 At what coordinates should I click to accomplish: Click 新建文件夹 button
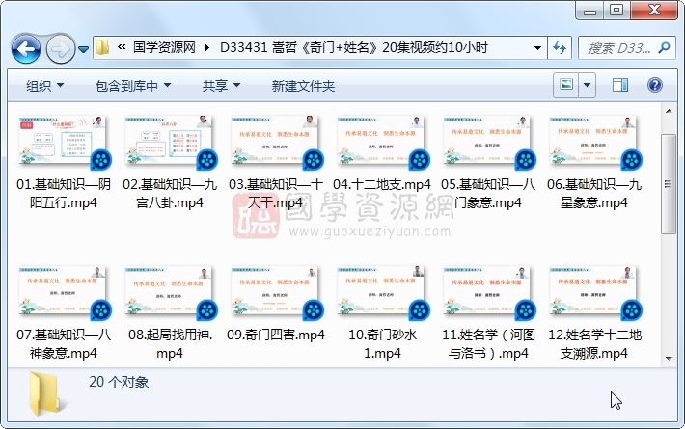coord(303,86)
